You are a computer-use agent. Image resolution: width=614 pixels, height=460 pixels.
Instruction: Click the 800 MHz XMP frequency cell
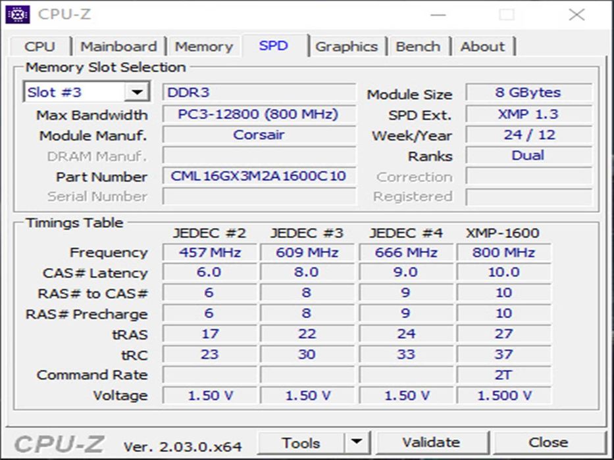[x=503, y=252]
